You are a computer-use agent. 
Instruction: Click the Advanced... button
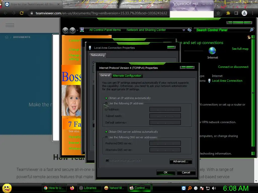click(x=181, y=161)
